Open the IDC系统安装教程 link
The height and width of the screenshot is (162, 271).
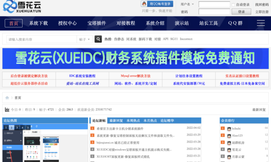82,76
